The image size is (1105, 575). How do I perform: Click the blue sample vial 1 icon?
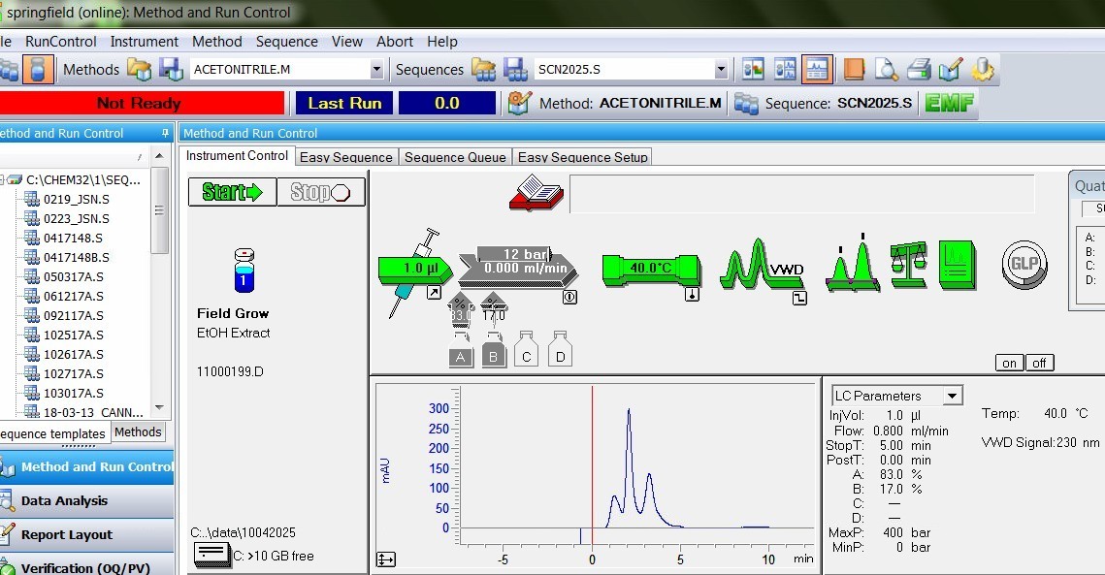244,271
